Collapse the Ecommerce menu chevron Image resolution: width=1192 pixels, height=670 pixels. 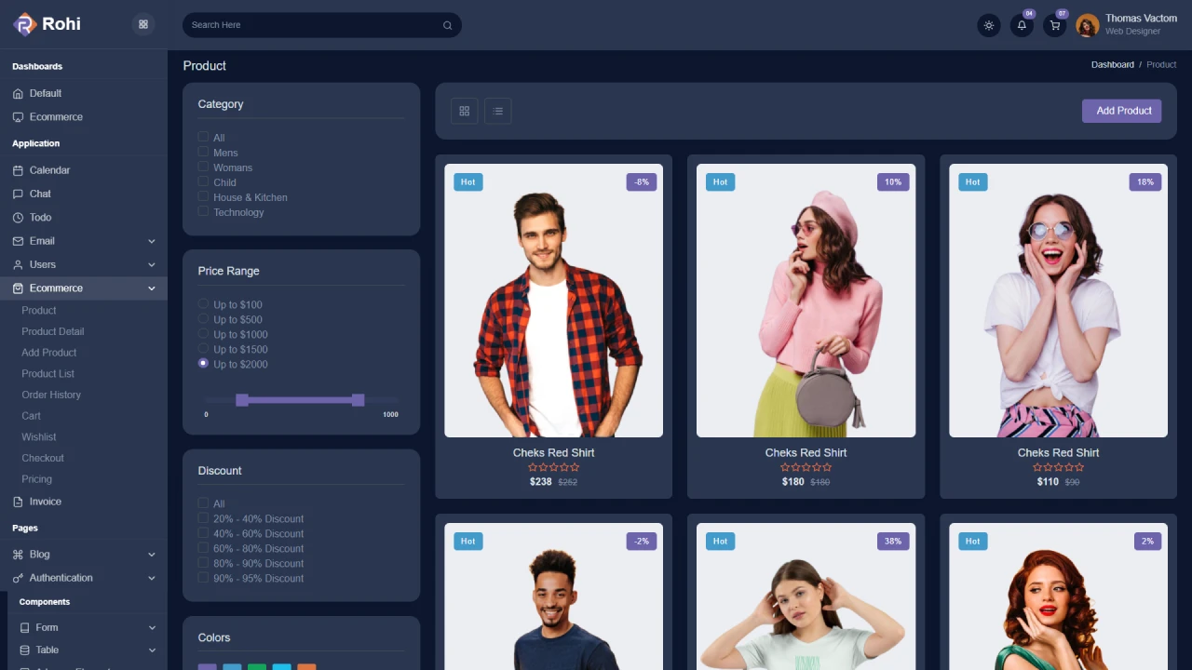pyautogui.click(x=152, y=288)
